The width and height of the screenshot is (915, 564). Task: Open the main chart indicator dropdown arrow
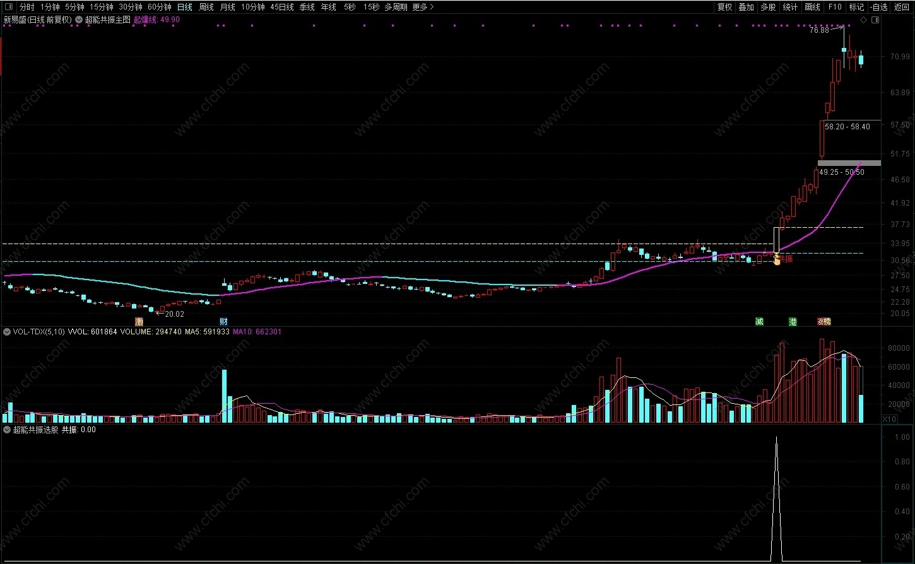click(79, 20)
